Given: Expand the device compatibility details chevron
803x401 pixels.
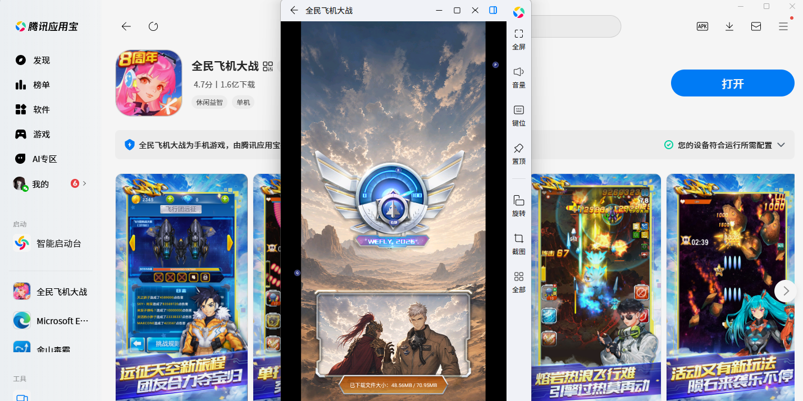Looking at the screenshot, I should [x=781, y=145].
